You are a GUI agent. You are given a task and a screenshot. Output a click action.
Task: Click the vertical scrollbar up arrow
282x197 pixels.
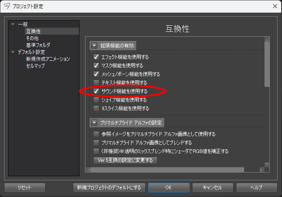(267, 40)
